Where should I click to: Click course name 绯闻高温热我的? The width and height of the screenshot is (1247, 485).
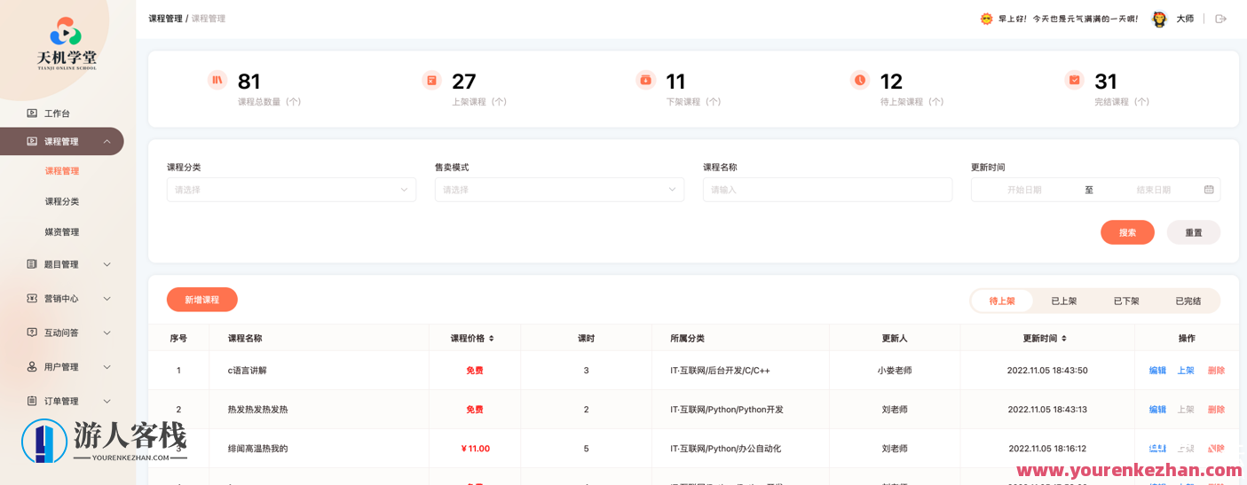click(x=257, y=449)
